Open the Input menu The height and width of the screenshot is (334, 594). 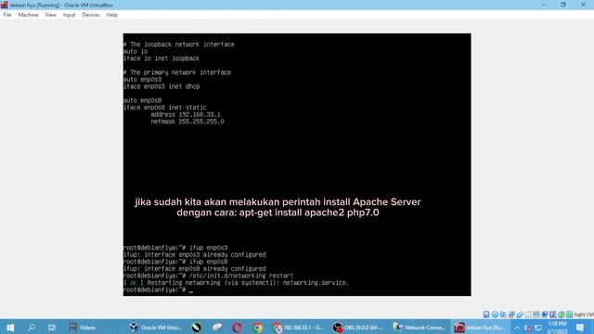coord(69,15)
